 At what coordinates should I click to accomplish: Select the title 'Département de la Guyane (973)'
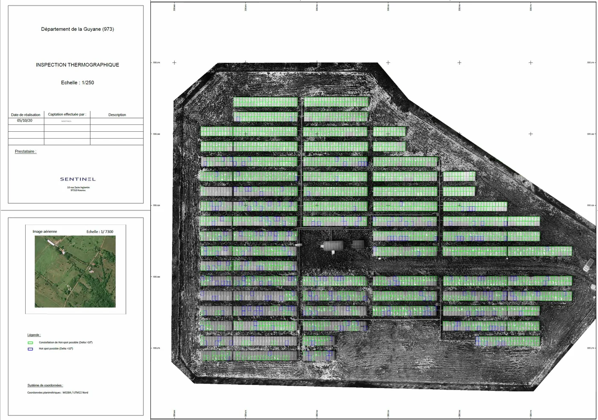pyautogui.click(x=77, y=29)
